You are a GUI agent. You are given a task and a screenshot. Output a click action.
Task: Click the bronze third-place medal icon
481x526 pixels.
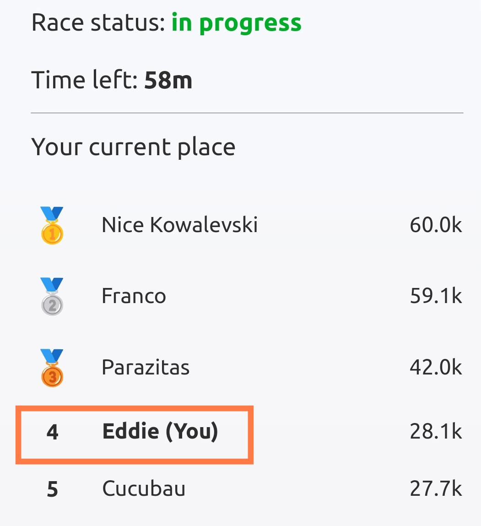pyautogui.click(x=52, y=368)
